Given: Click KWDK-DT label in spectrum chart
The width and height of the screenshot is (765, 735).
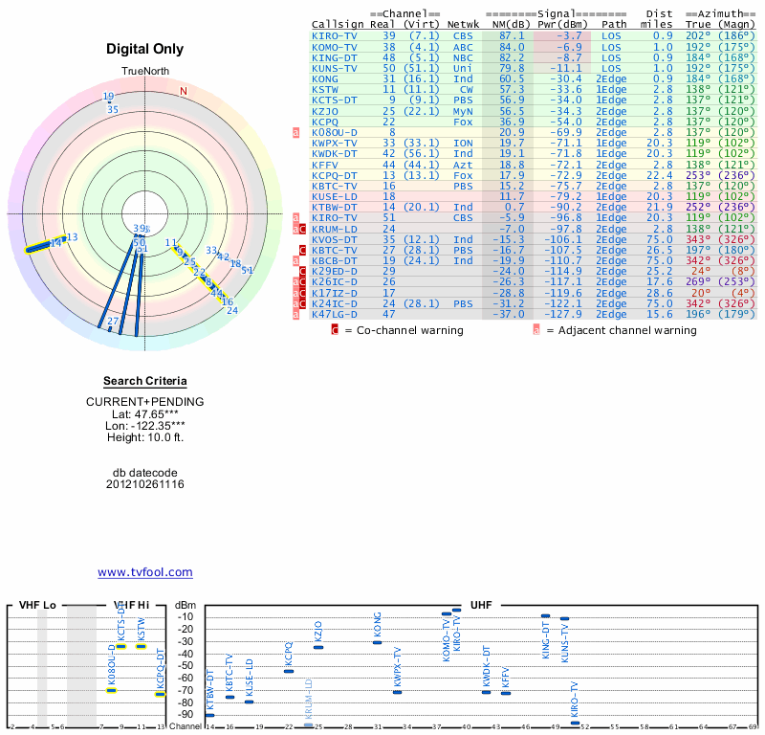Looking at the screenshot, I should click(x=487, y=666).
